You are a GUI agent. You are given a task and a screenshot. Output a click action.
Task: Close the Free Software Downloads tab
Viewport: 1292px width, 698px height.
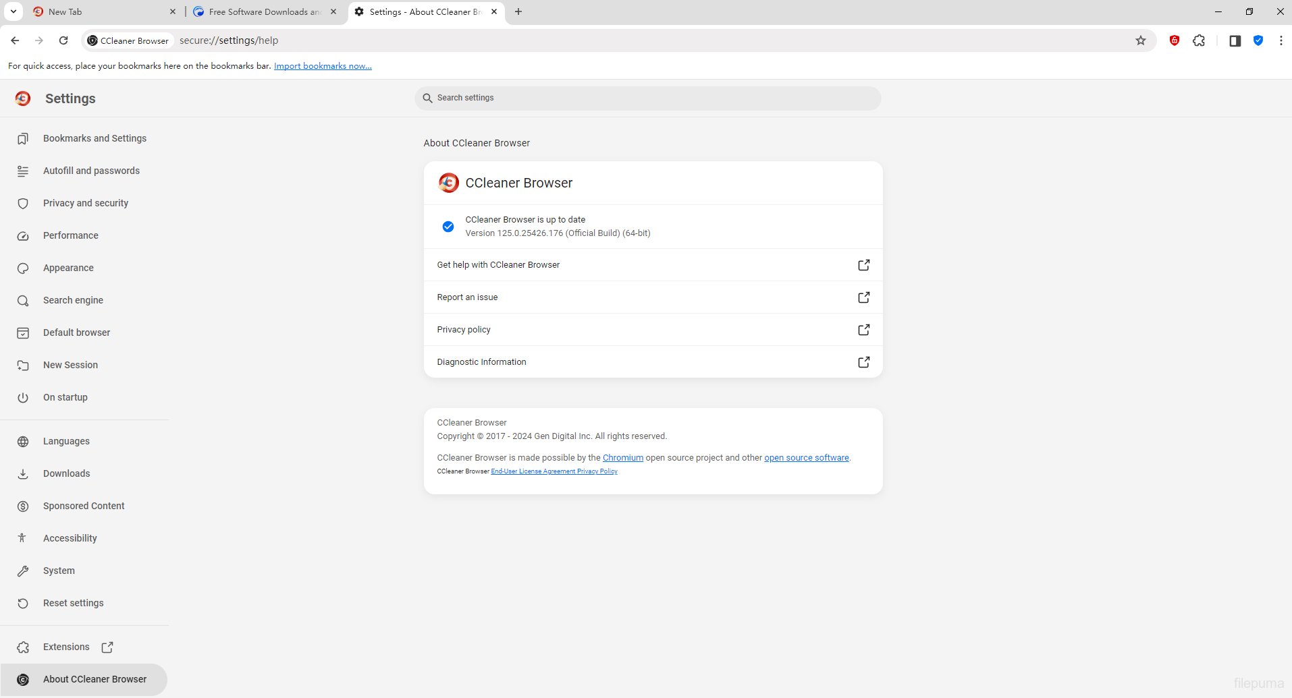tap(333, 11)
